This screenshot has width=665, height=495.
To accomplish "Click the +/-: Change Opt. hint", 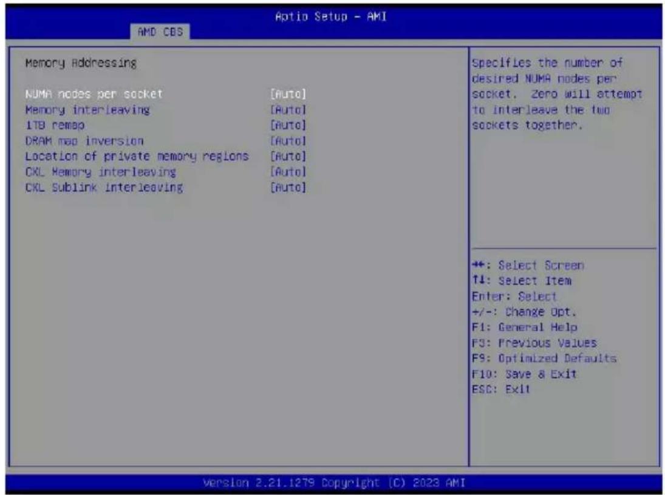I will click(x=523, y=312).
